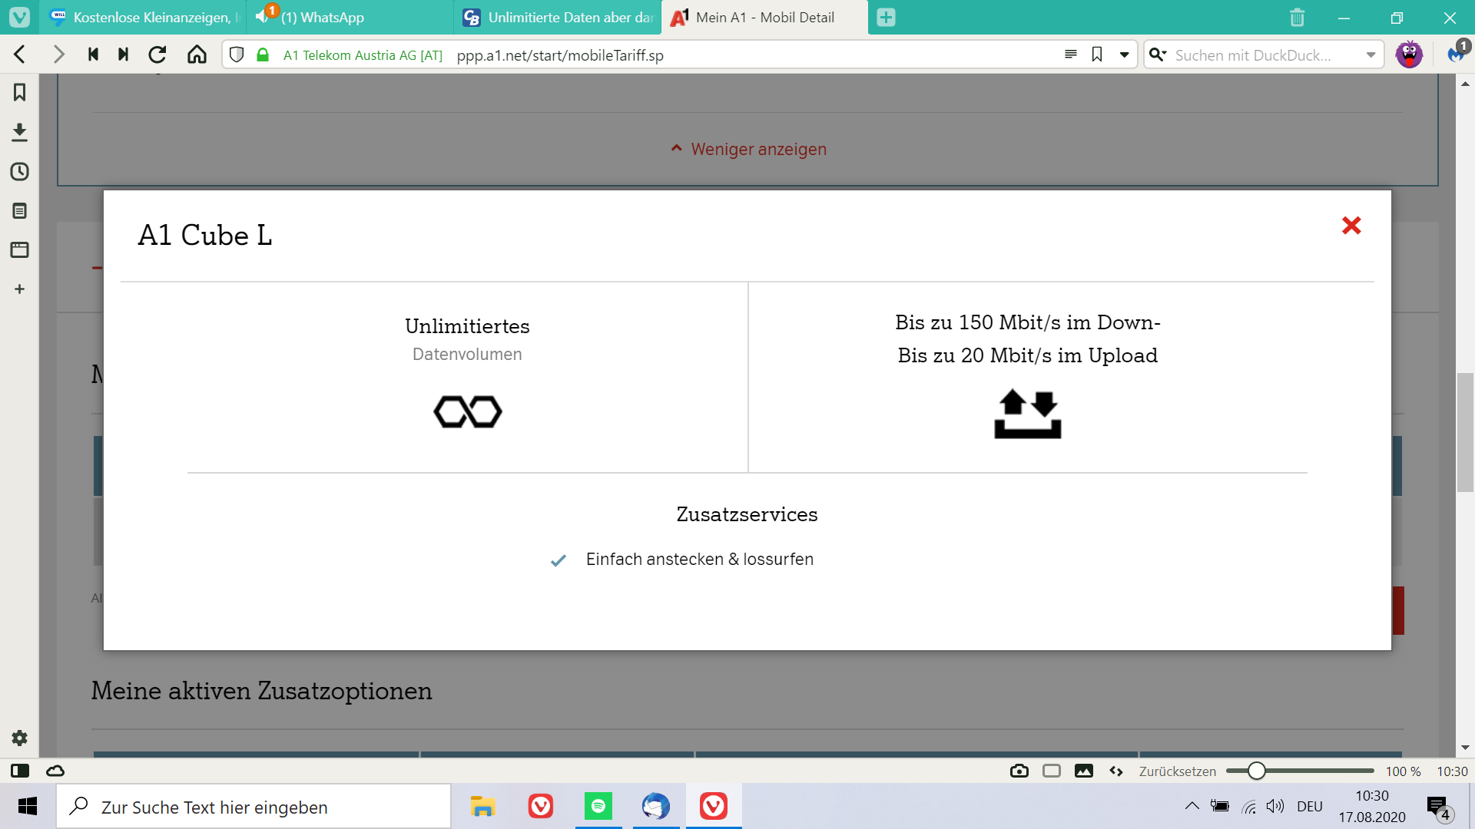Image resolution: width=1475 pixels, height=829 pixels.
Task: Open File Explorer from taskbar
Action: click(482, 806)
